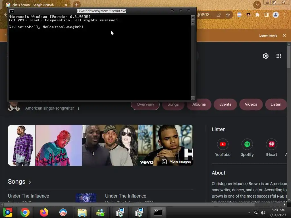The height and width of the screenshot is (218, 291).
Task: Click the Chris Brown small profile picture
Action: (x=14, y=106)
